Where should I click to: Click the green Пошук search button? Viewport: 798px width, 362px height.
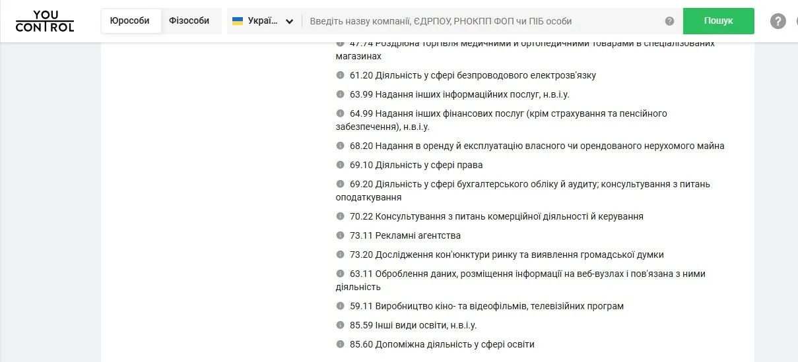coord(718,21)
